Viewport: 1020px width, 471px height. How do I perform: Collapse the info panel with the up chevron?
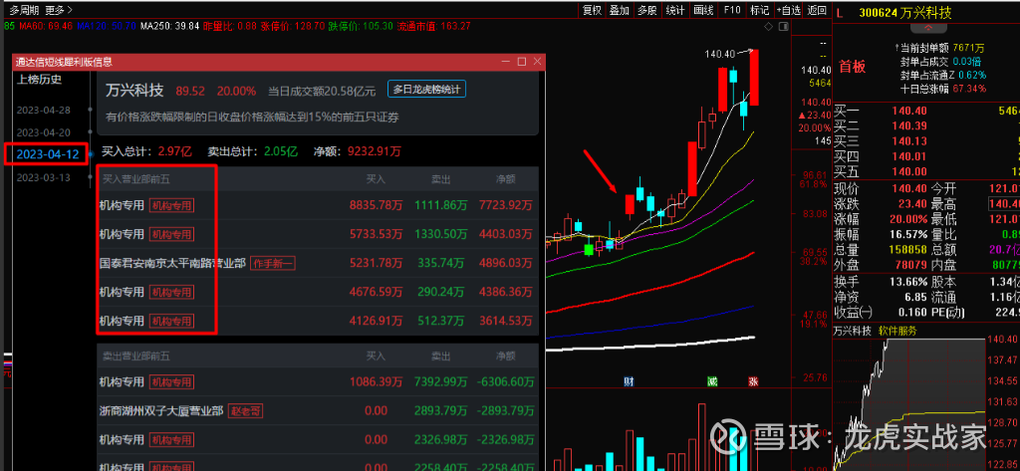[927, 28]
